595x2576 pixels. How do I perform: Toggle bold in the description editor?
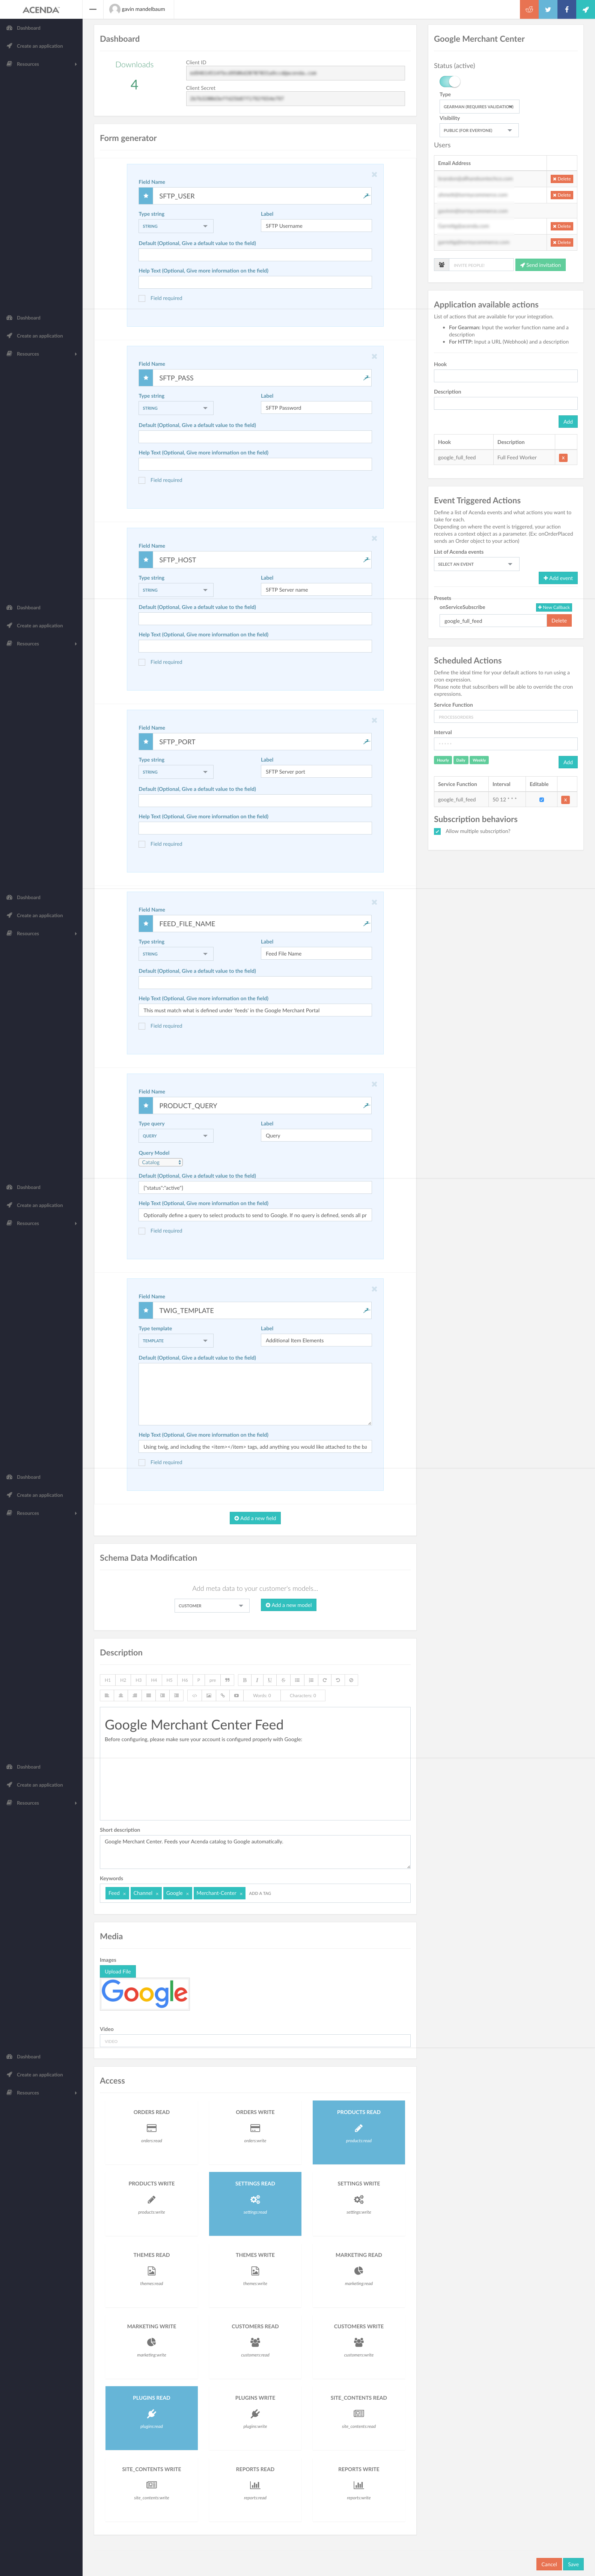[245, 1680]
